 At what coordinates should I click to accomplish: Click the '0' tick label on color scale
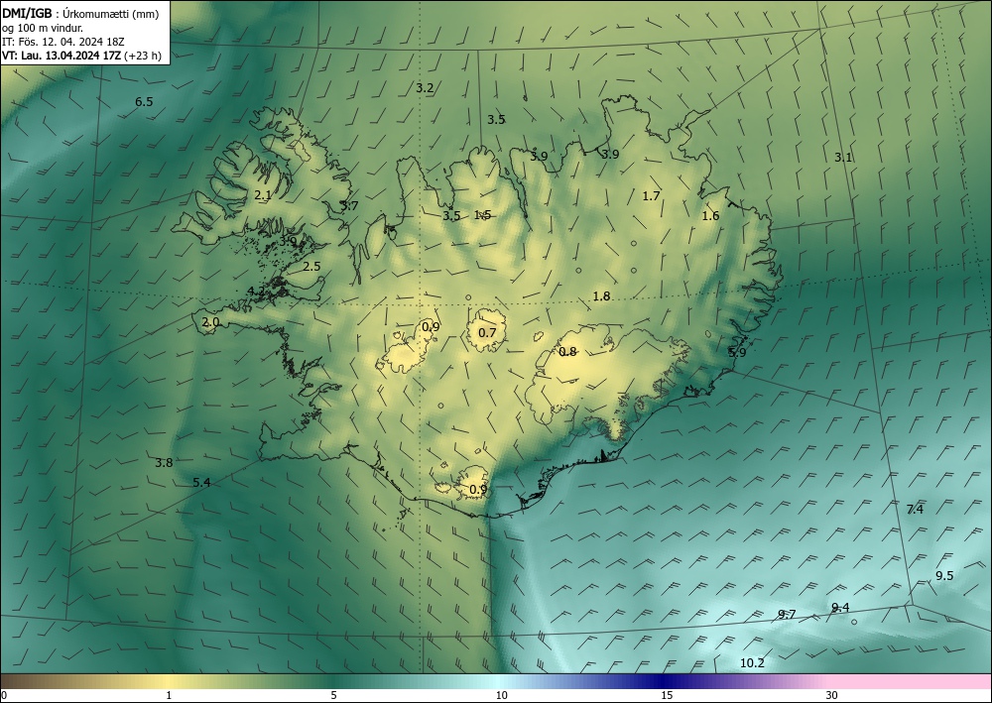4,696
